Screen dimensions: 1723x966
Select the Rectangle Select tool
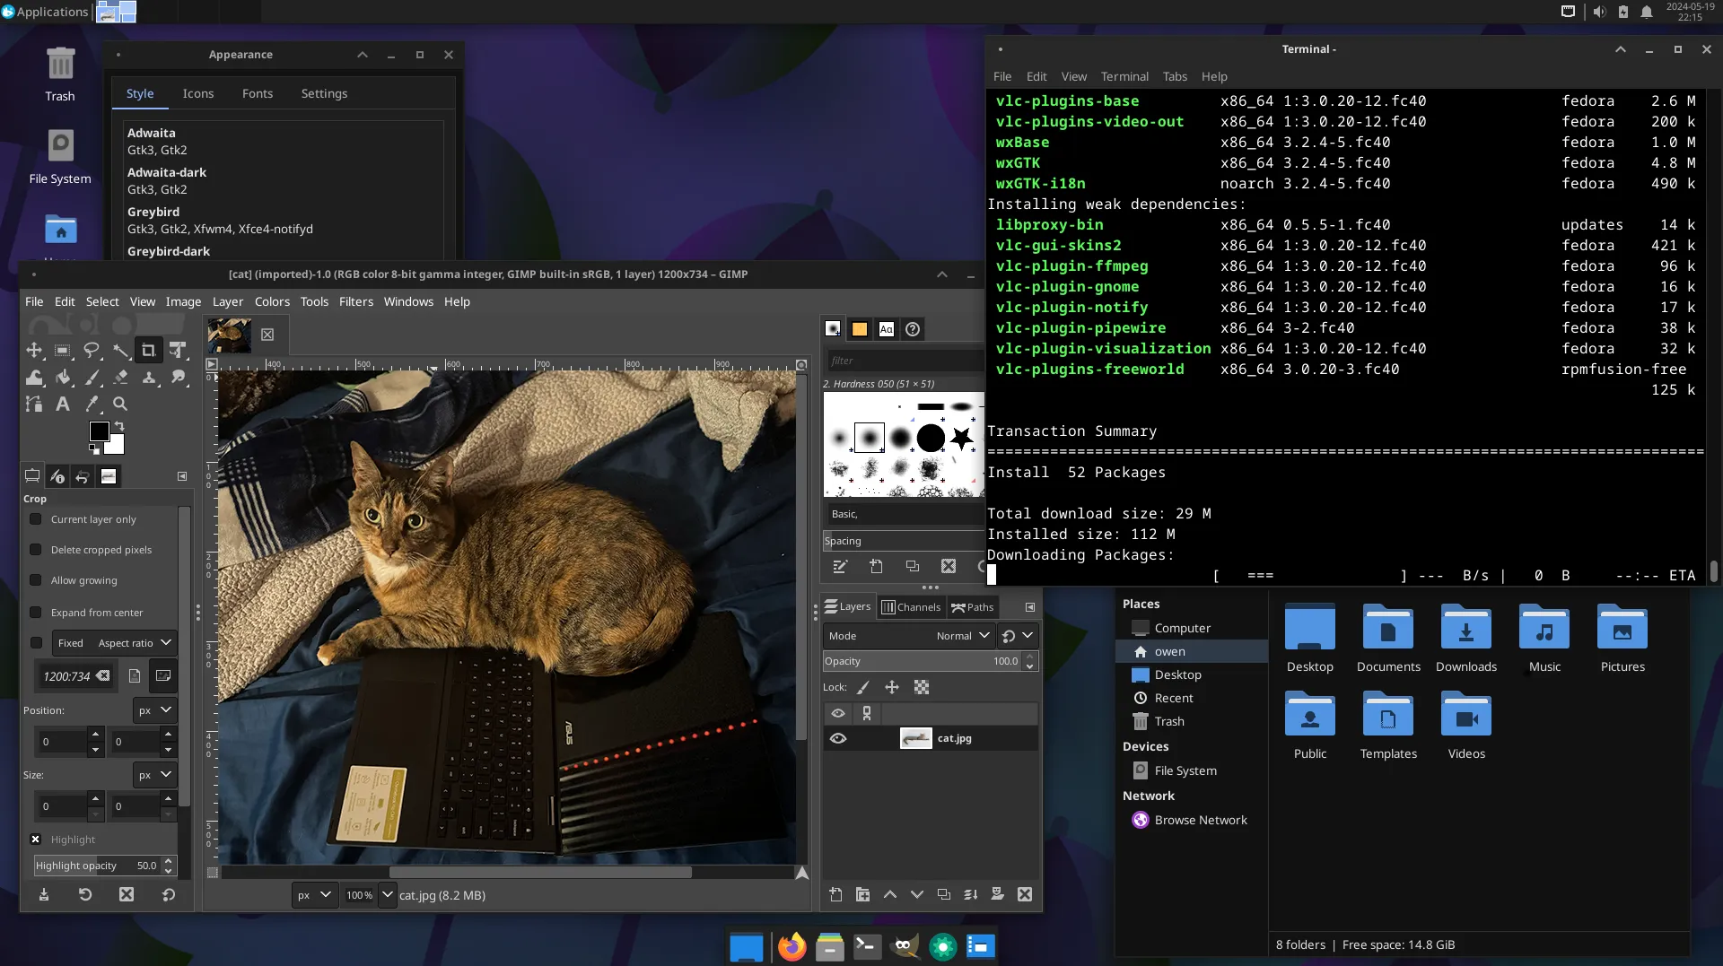[x=63, y=350]
